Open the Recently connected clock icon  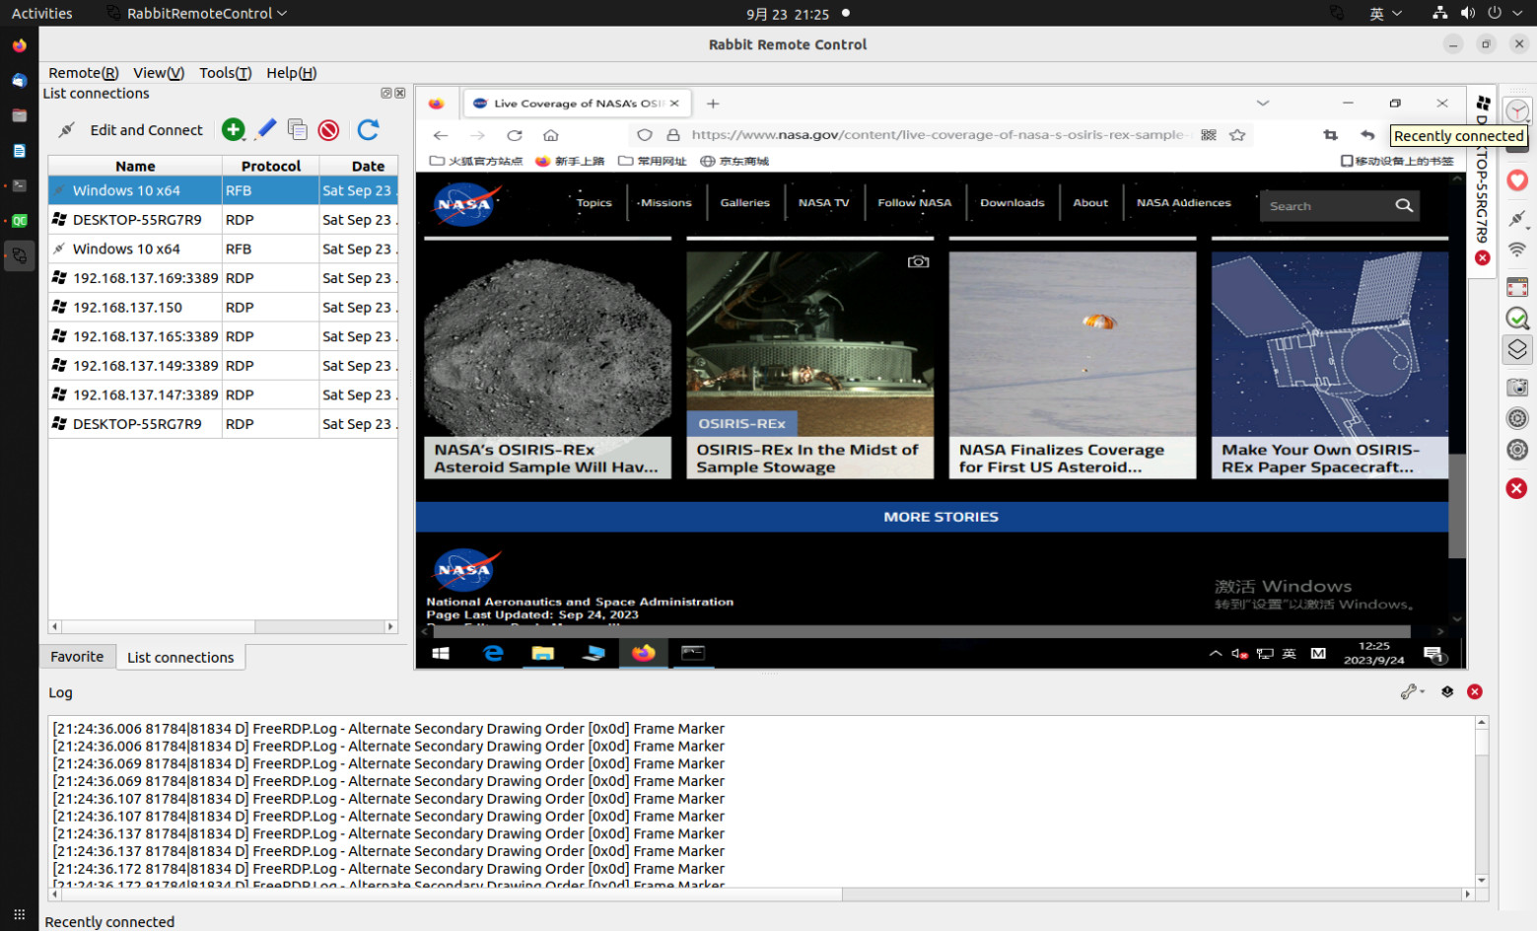tap(1517, 111)
